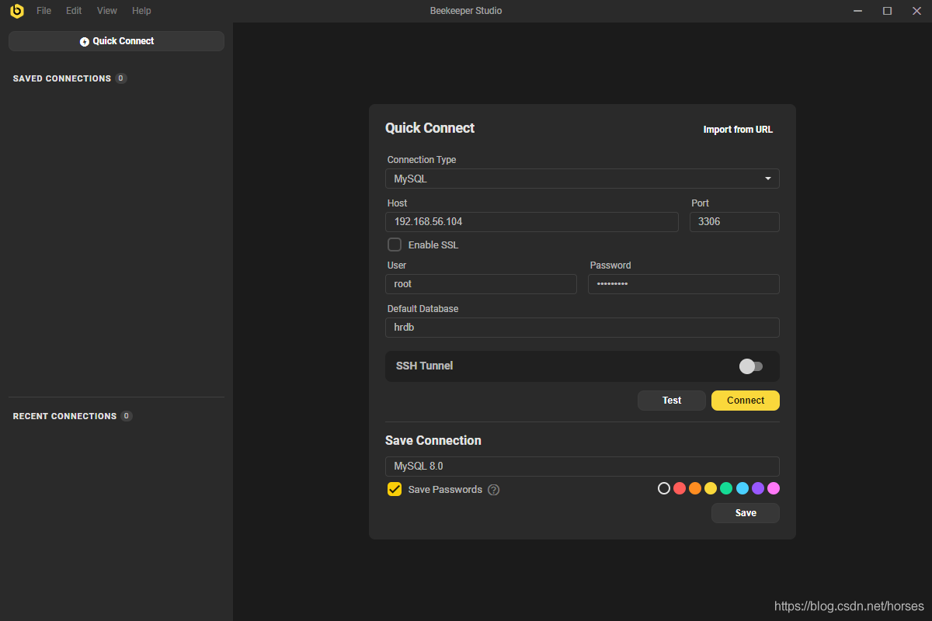Click the Default Database field
Image resolution: width=932 pixels, height=621 pixels.
pos(582,328)
